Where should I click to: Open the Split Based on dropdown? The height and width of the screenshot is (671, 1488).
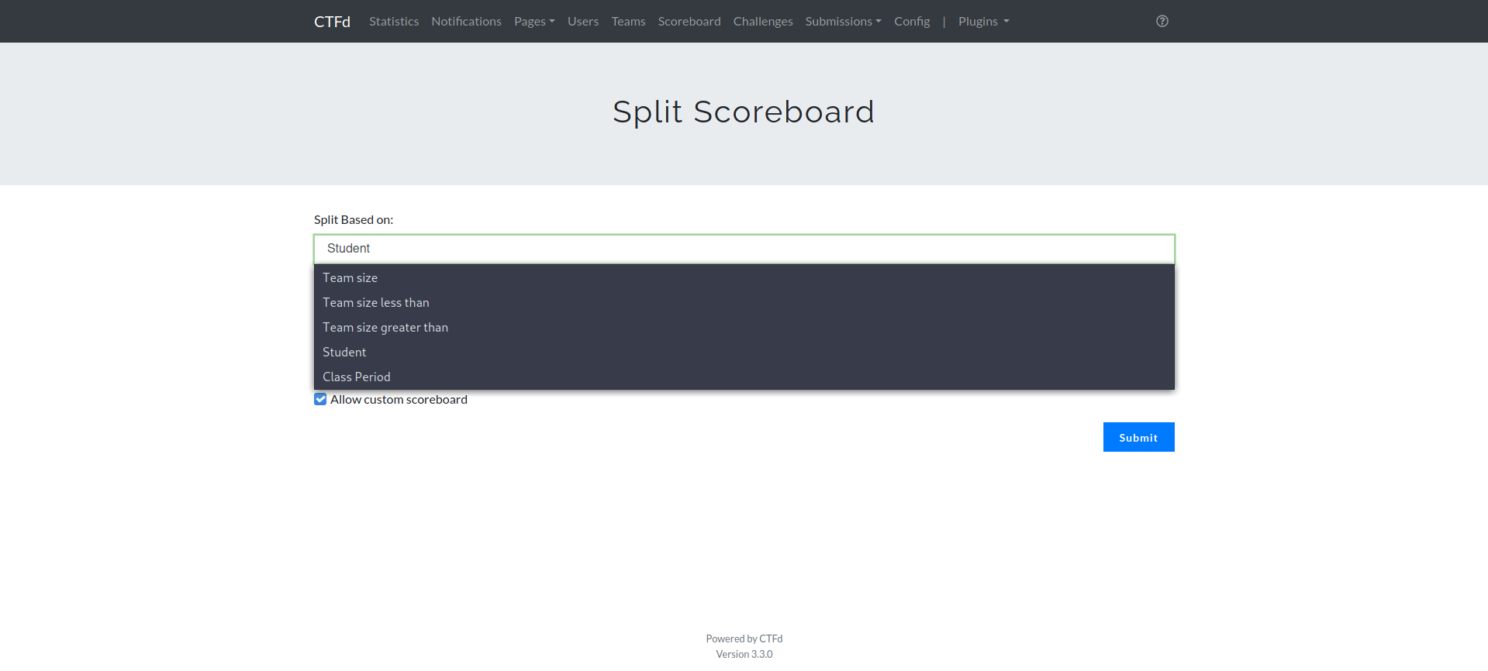pos(744,249)
